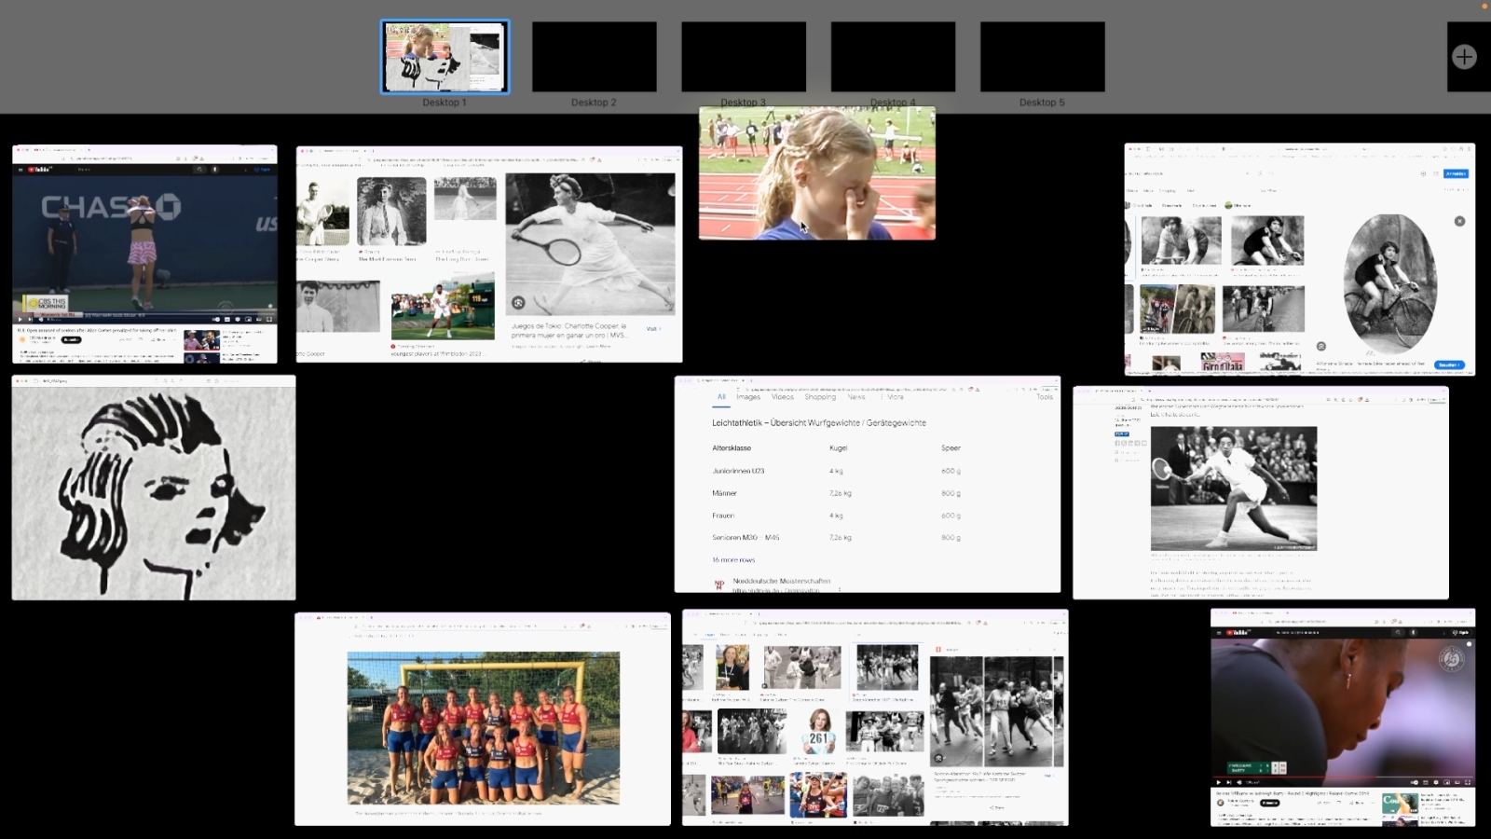Click the fullscreen icon on the CBS tennis video

pyautogui.click(x=269, y=319)
